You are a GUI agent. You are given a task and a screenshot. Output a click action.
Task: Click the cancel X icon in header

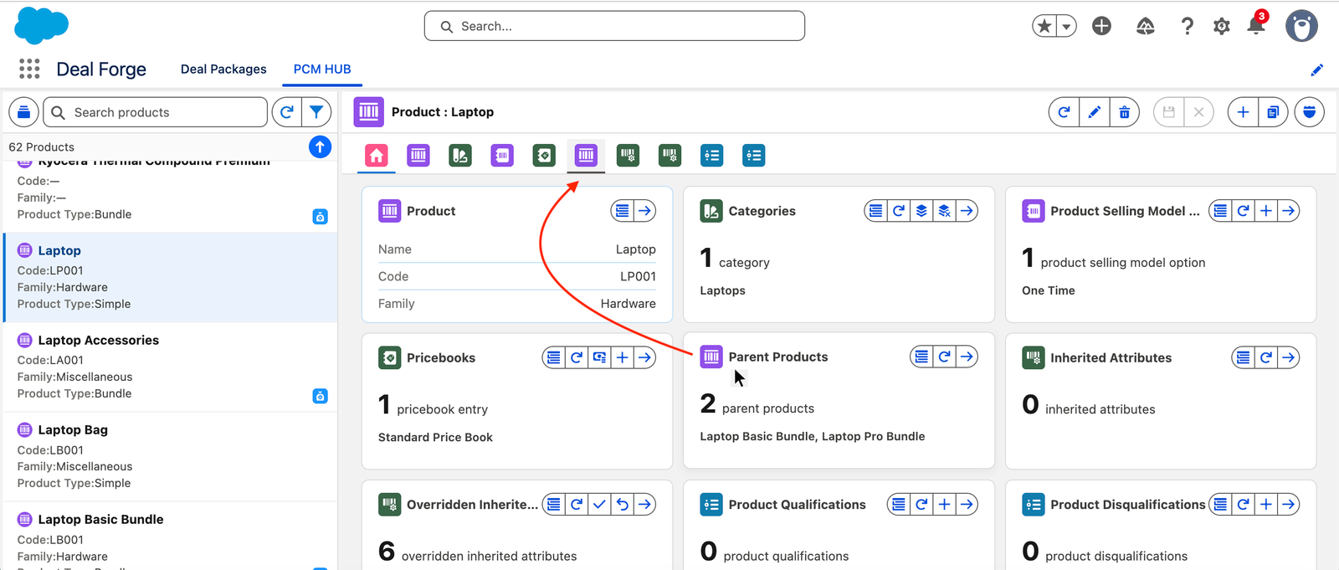[x=1199, y=112]
